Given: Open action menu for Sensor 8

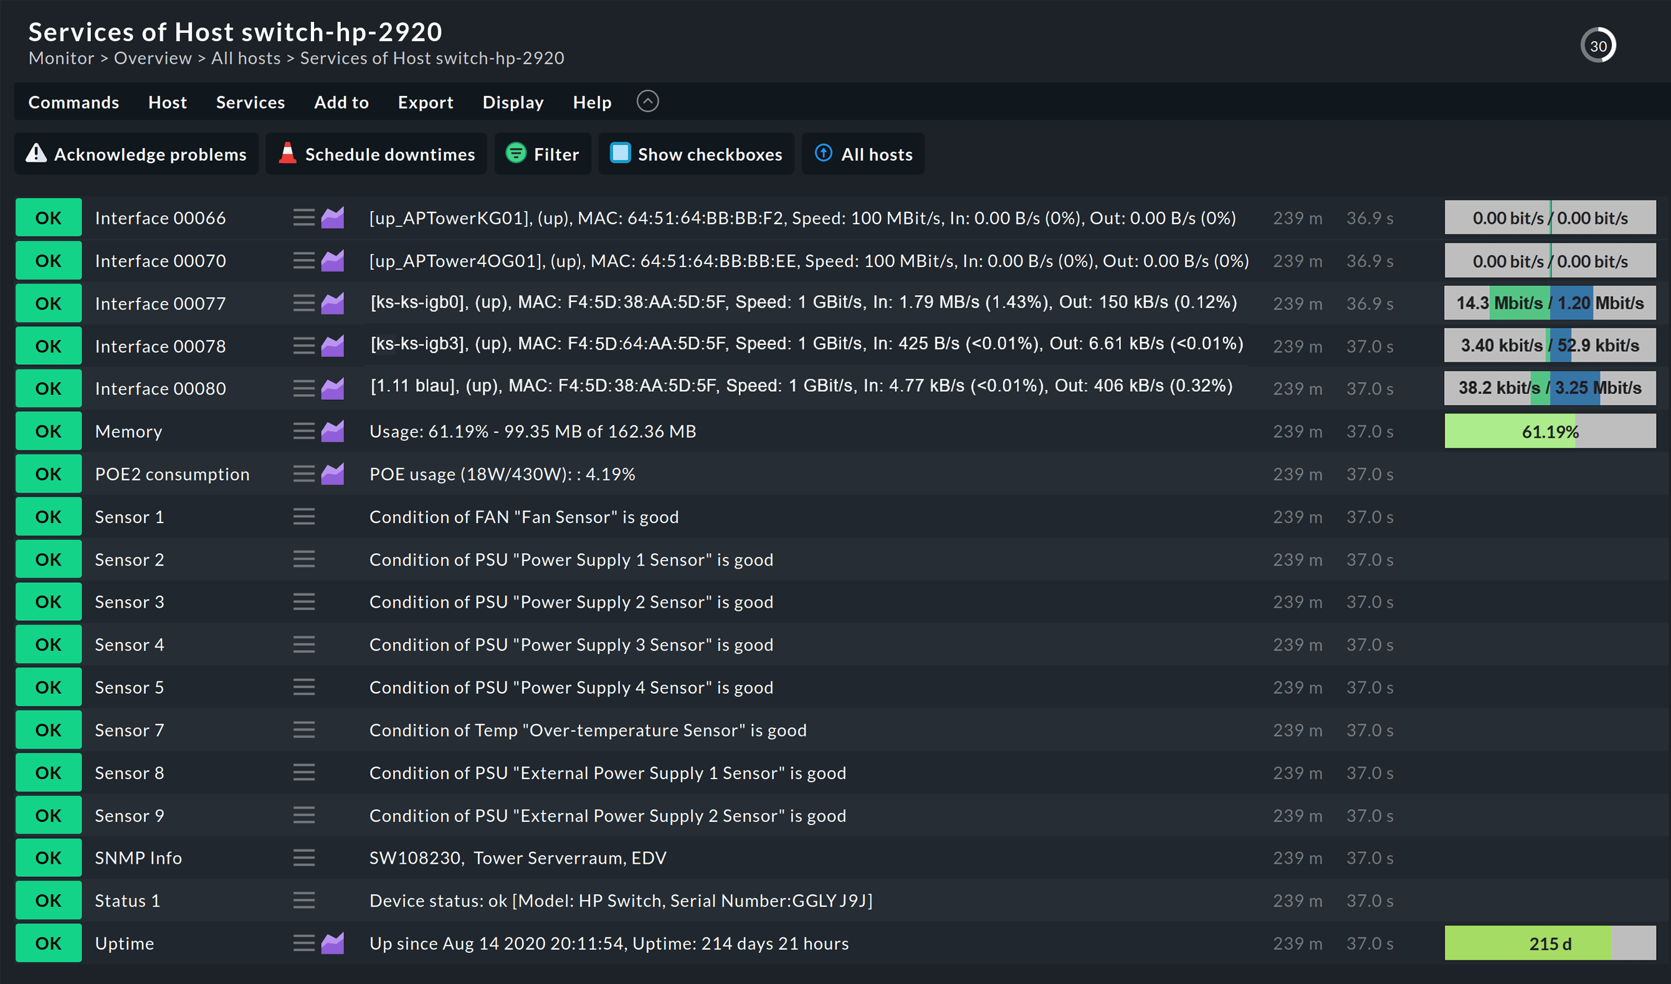Looking at the screenshot, I should (304, 772).
